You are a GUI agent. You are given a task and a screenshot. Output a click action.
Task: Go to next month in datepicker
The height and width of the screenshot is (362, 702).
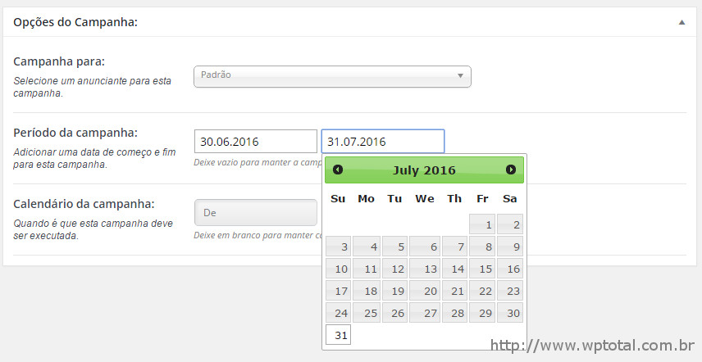511,170
